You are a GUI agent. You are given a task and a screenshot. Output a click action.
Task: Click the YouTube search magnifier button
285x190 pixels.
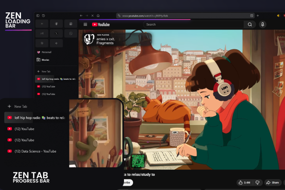pyautogui.click(x=250, y=24)
